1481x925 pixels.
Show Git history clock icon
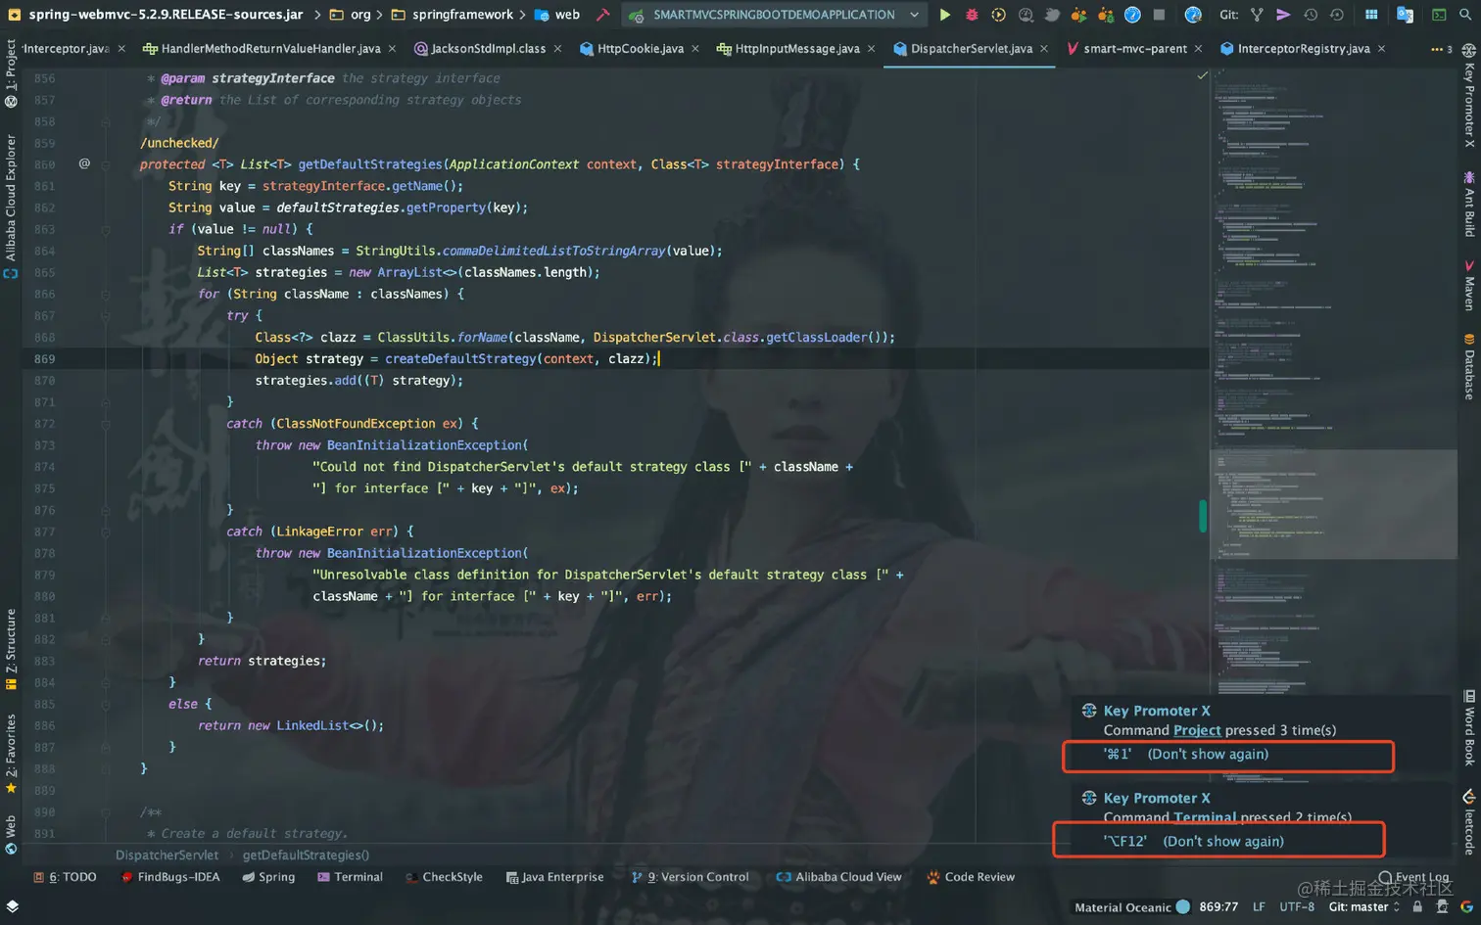tap(1311, 15)
